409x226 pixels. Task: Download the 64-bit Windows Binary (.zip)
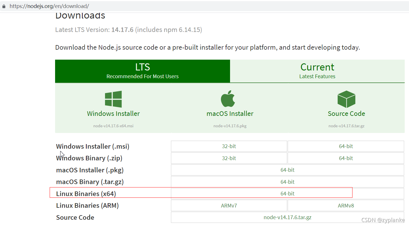coord(346,158)
